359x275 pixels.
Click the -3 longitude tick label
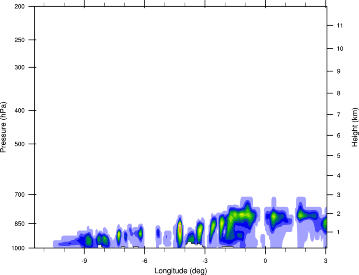tap(205, 261)
